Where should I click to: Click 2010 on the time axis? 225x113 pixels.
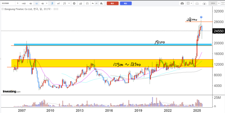(50, 111)
